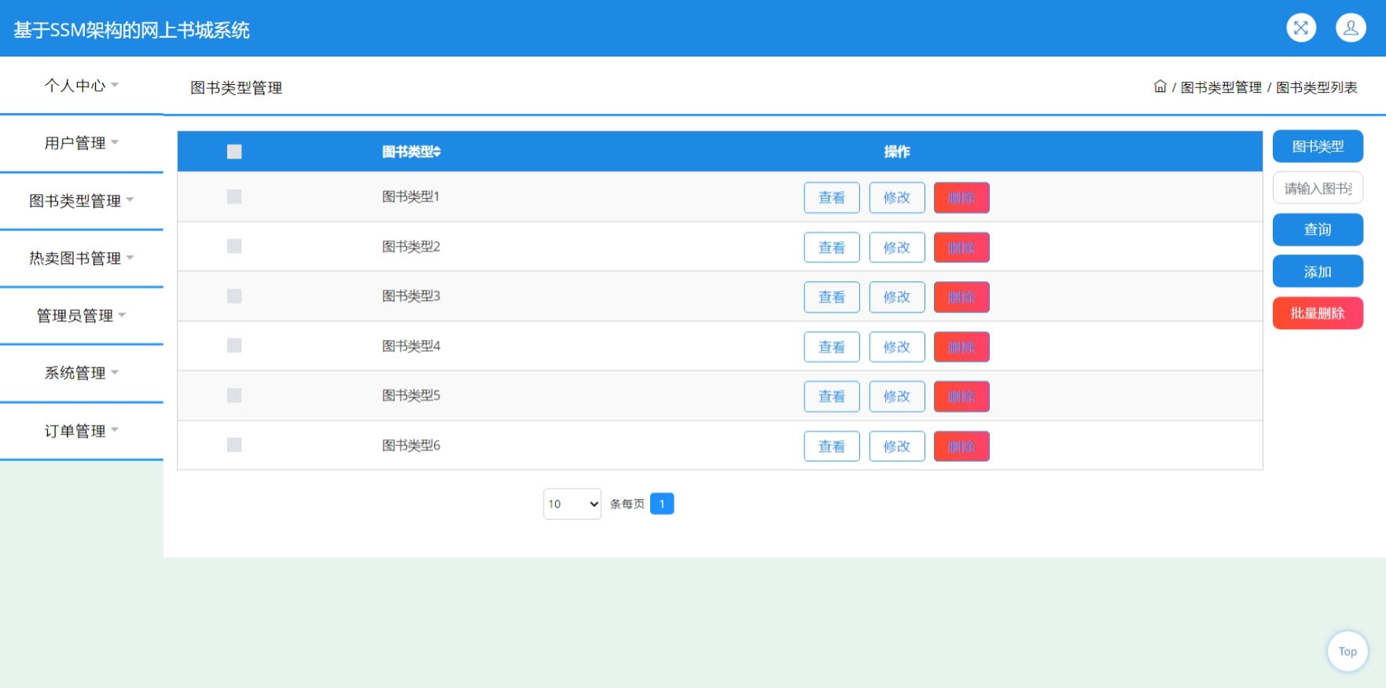The image size is (1386, 688).
Task: Check the box for 图书类型3
Action: [x=234, y=296]
